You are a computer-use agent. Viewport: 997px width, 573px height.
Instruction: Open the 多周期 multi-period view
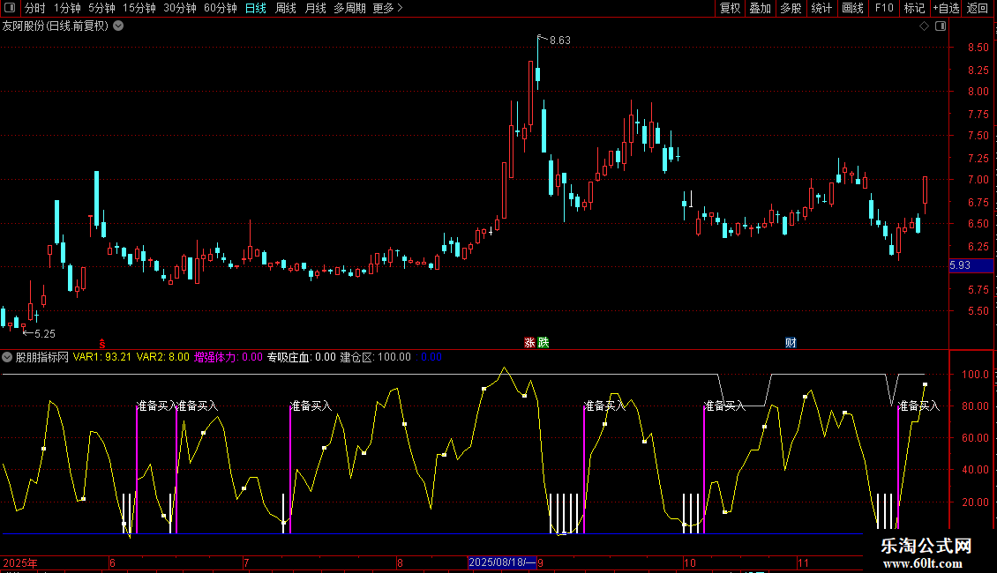coord(349,8)
